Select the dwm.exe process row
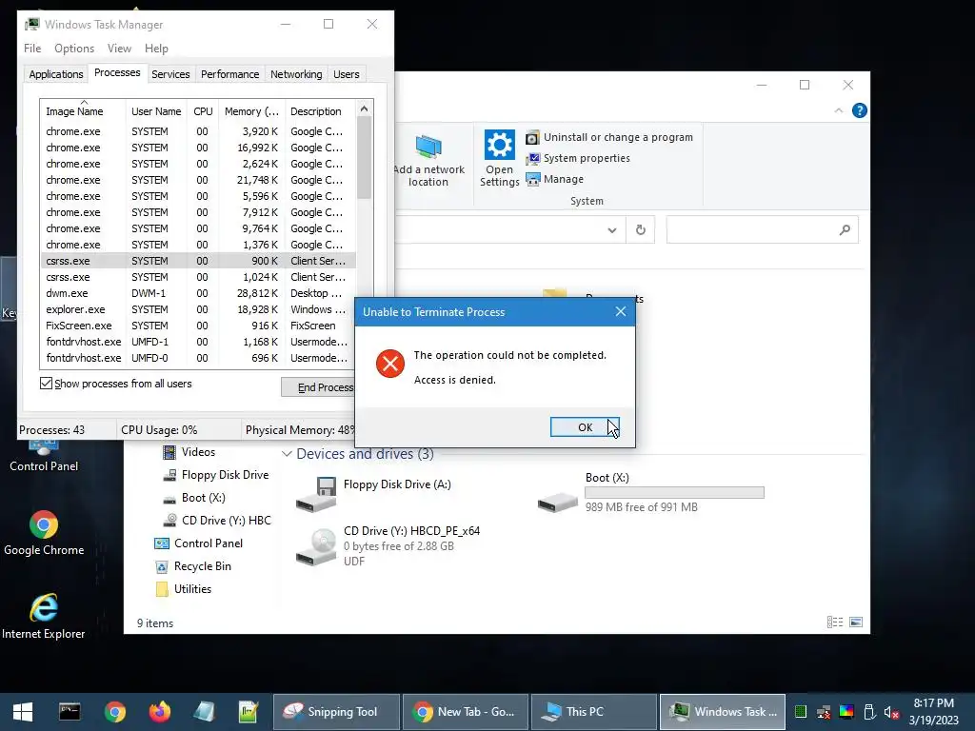Image resolution: width=975 pixels, height=731 pixels. [198, 293]
